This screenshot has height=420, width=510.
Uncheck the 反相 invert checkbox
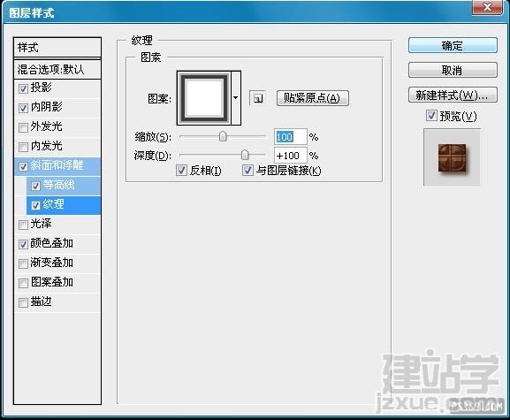click(x=181, y=170)
